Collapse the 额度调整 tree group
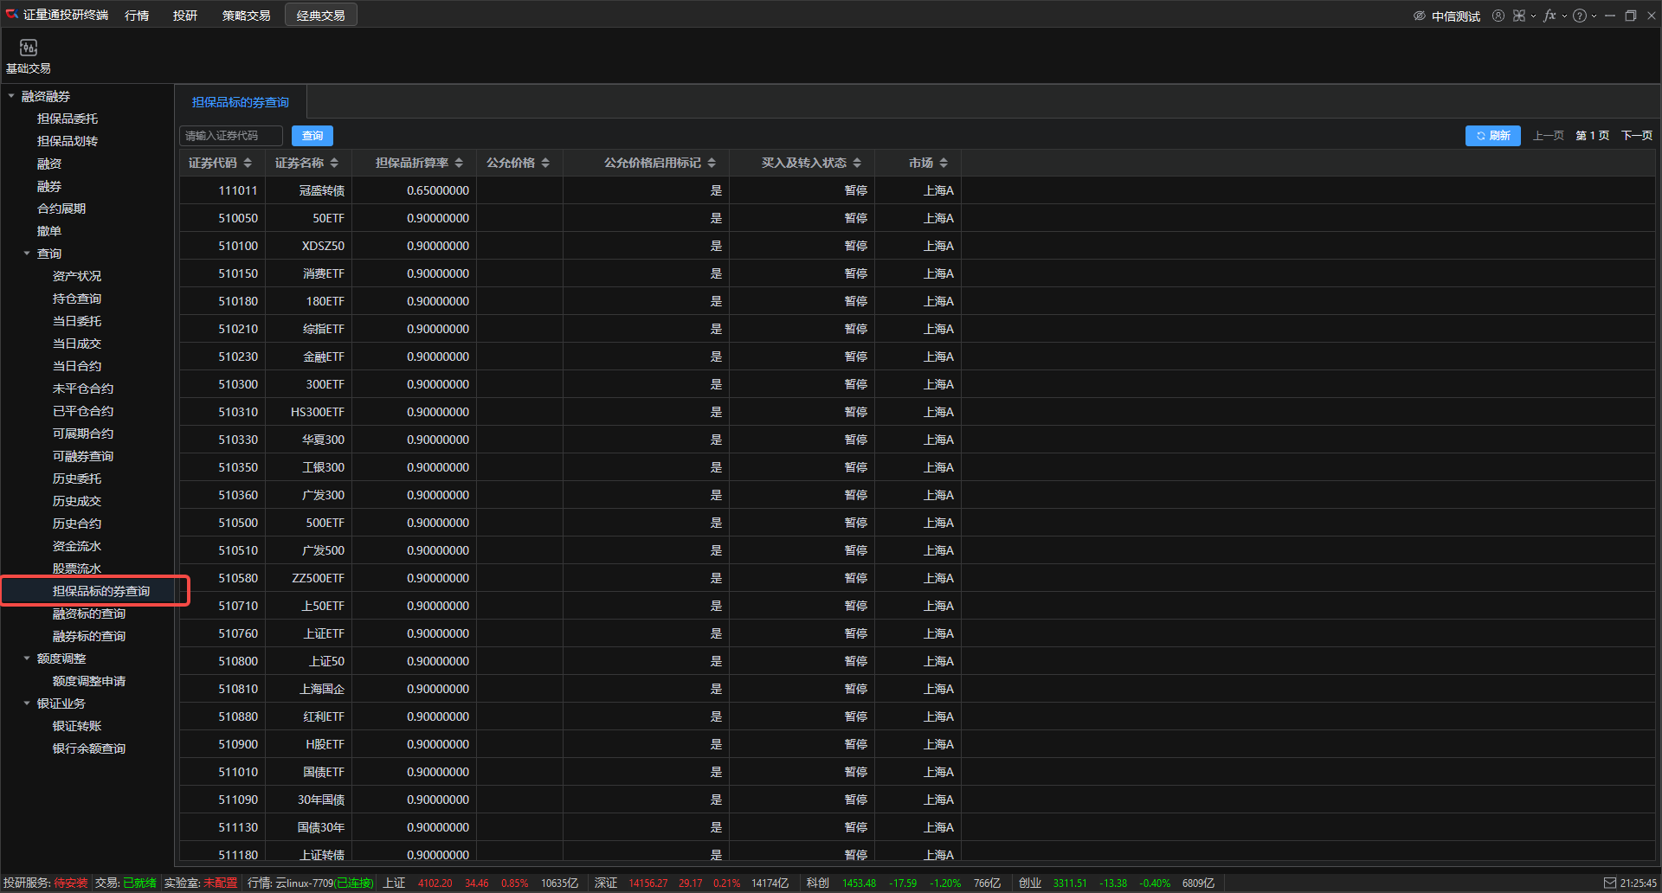 tap(27, 659)
